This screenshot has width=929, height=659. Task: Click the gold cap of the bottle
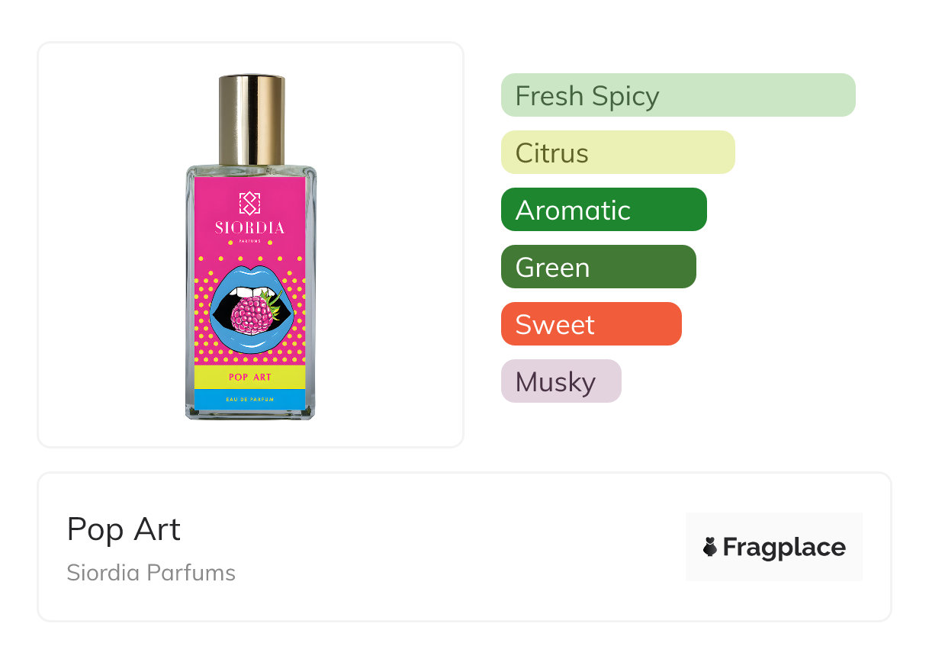click(x=252, y=118)
